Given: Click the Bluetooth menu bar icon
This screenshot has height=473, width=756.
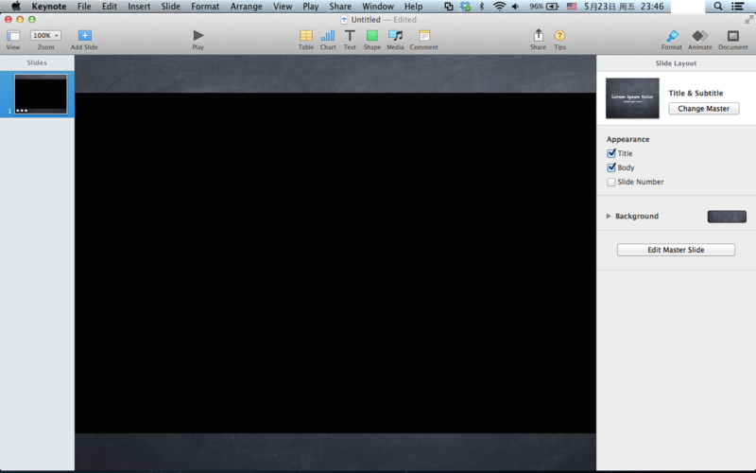Looking at the screenshot, I should click(x=481, y=7).
